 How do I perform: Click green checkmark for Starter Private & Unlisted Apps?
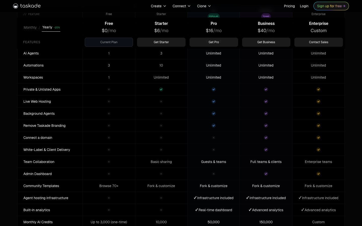(161, 89)
